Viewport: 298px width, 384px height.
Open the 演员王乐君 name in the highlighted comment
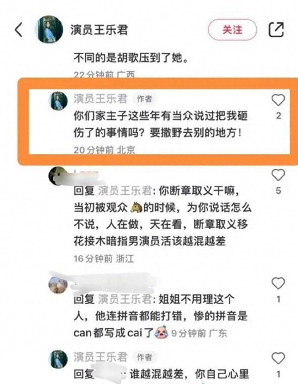pyautogui.click(x=100, y=99)
